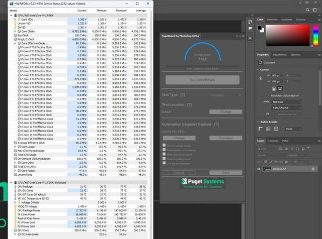Viewport: 322px width, 239px height.
Task: Click the rainbow hue slider in Color panel
Action: click(316, 35)
